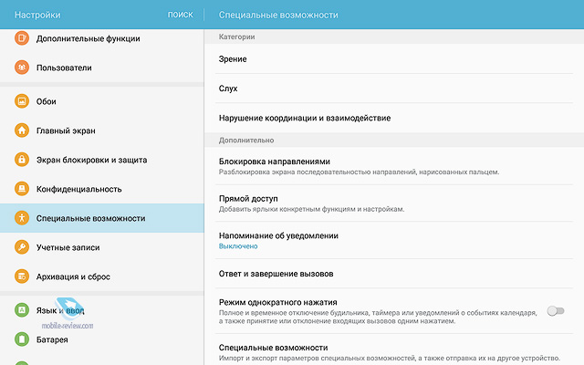The height and width of the screenshot is (365, 584).
Task: Click the Конфиденциальность icon
Action: 22,189
